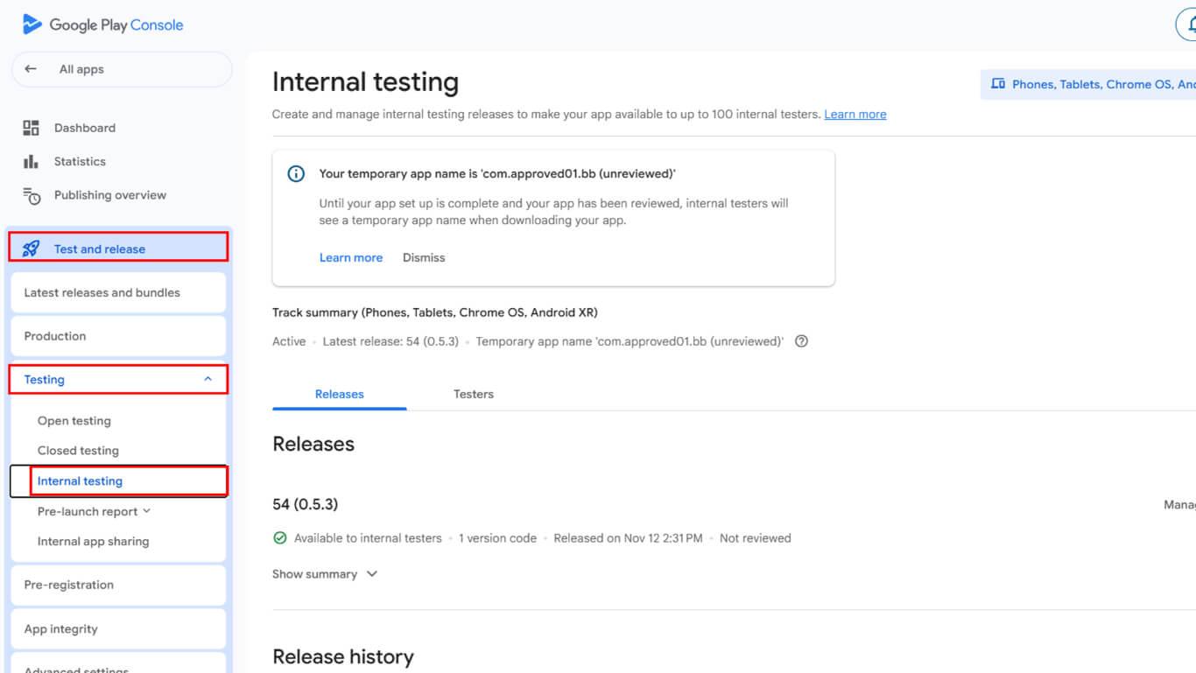Switch to the Testers tab

click(x=473, y=394)
